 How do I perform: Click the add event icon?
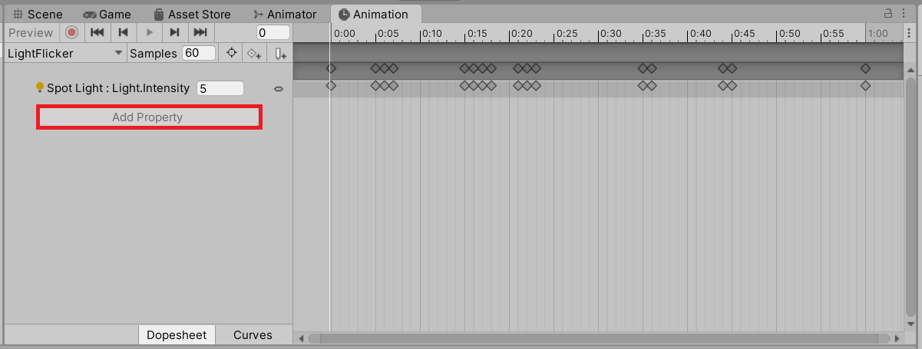(280, 53)
